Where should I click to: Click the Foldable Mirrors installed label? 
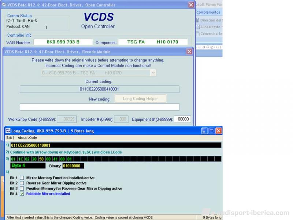click(48, 194)
